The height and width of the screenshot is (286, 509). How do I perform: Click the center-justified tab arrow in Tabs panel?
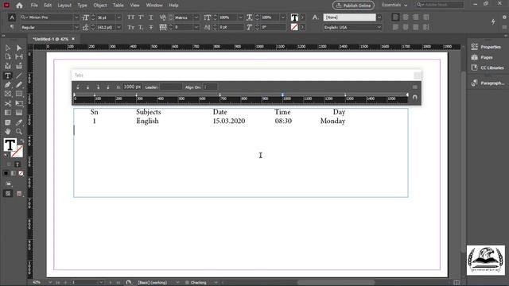click(x=87, y=87)
